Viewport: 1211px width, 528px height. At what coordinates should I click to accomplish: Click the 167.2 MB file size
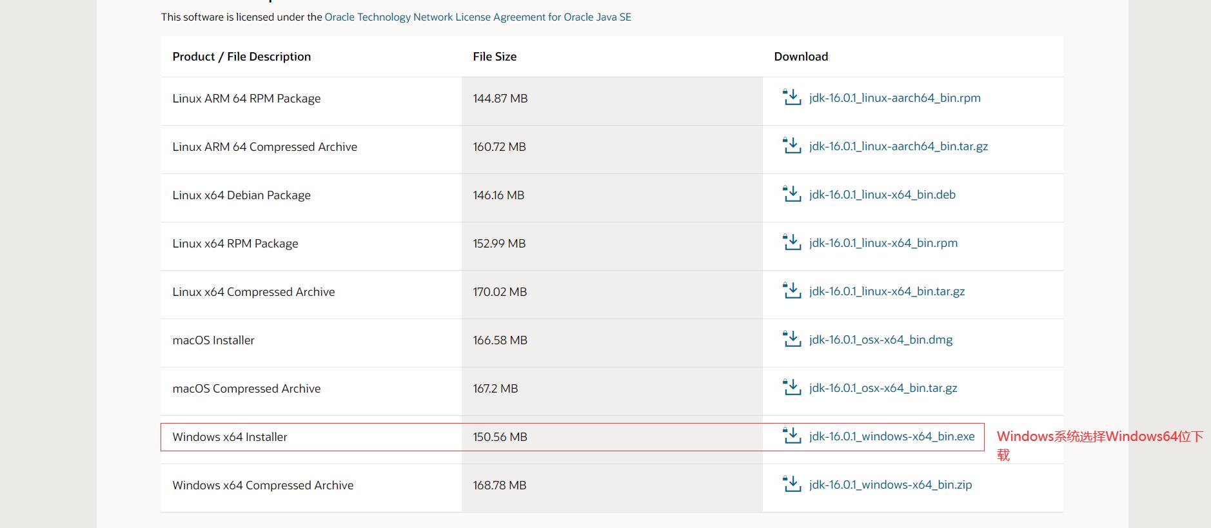495,389
